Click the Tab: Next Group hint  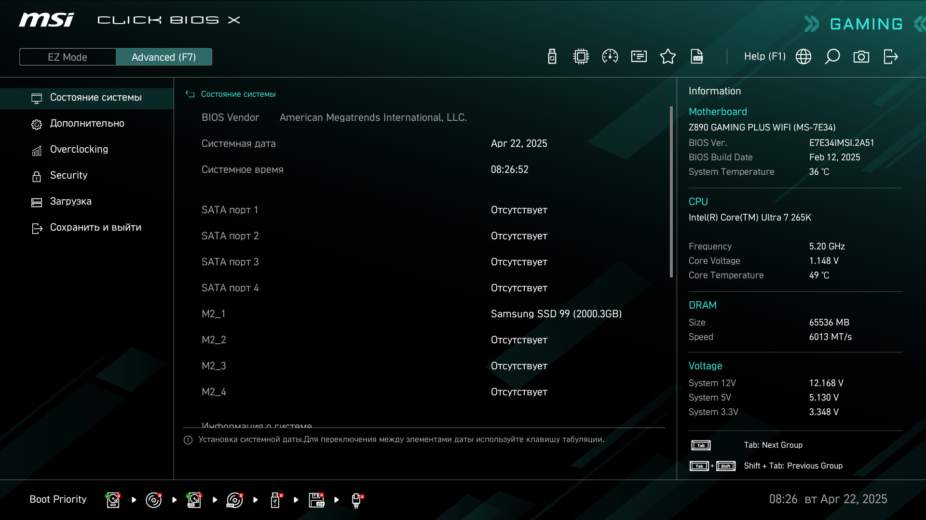(773, 445)
